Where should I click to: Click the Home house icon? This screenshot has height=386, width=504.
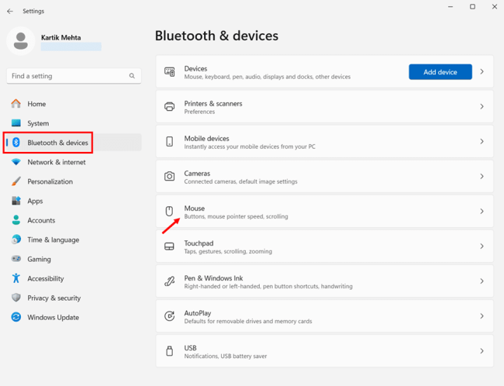coord(16,104)
